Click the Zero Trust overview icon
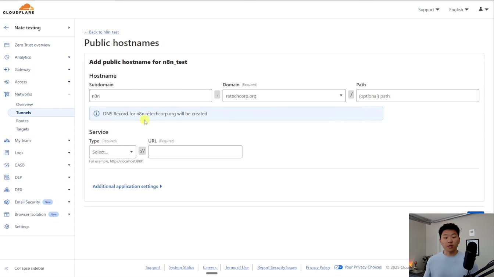Viewport: 494px width, 277px height. click(x=7, y=45)
